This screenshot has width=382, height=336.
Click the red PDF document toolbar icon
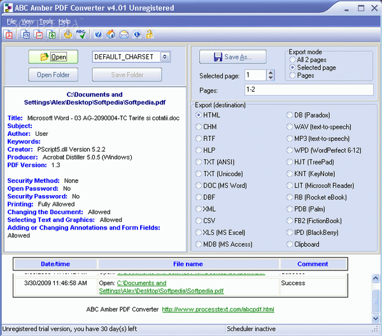[x=9, y=34]
